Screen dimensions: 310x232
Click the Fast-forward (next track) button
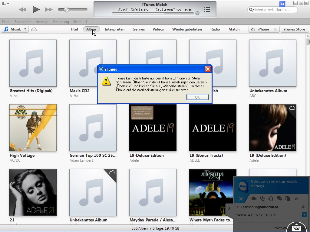[x=49, y=10]
